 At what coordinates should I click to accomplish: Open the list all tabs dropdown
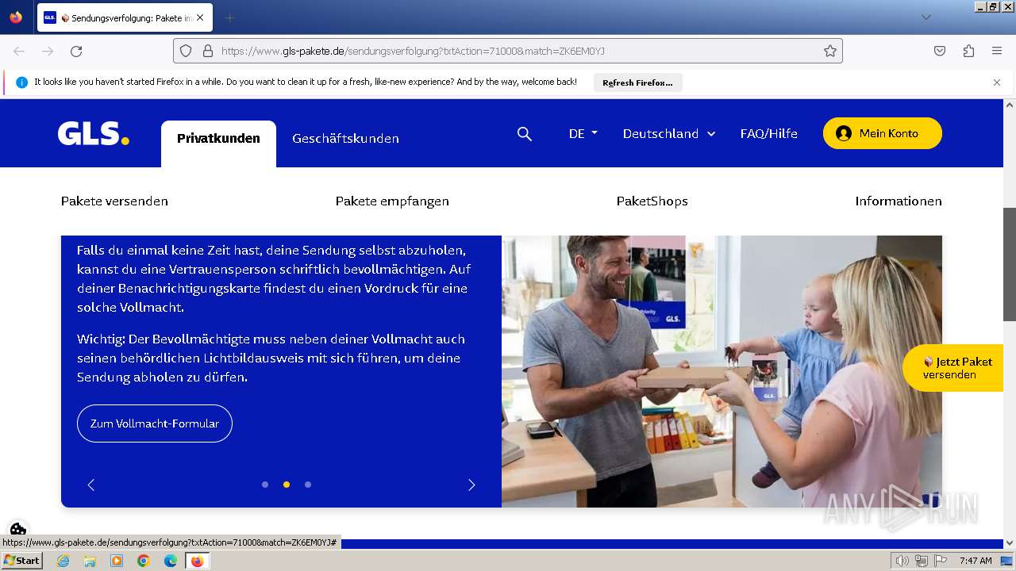(926, 17)
